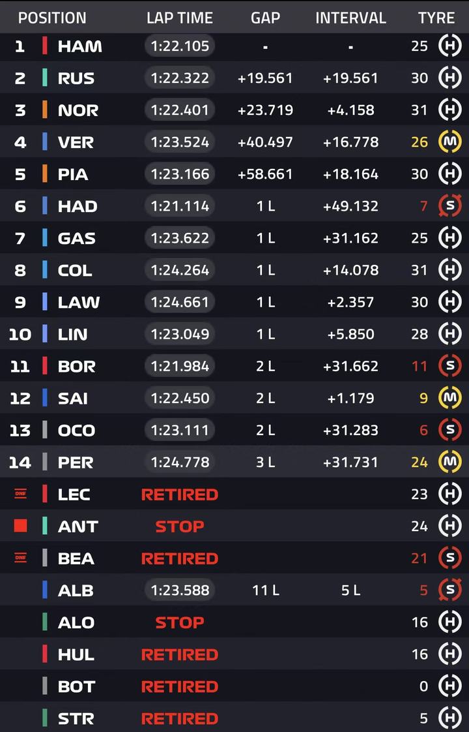Click the green team color bar for ALO

pyautogui.click(x=45, y=622)
